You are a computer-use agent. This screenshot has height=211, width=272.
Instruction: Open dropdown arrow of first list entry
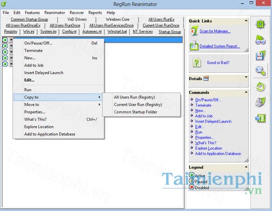point(11,40)
